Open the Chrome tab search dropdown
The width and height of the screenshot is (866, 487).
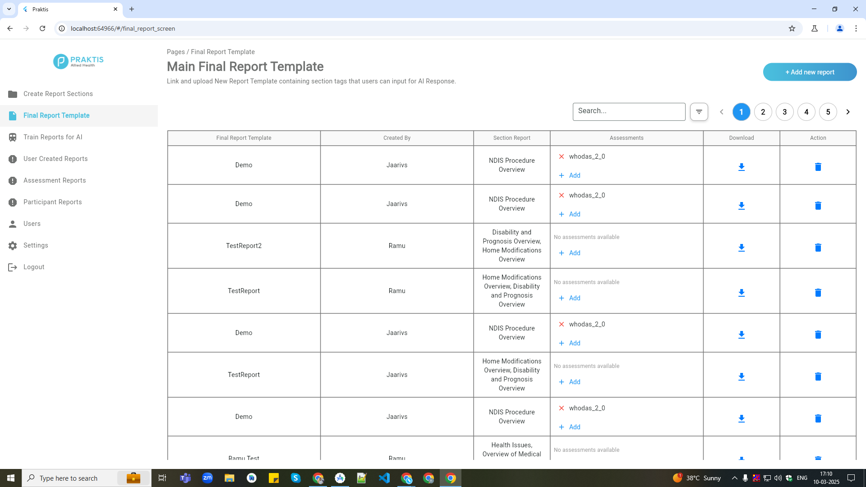coord(9,9)
